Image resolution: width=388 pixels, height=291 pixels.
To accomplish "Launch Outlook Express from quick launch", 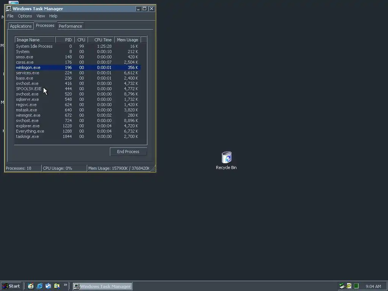I will (48, 286).
